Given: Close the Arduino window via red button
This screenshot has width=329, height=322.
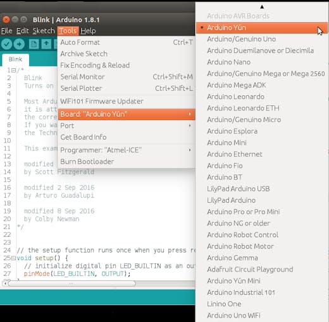Looking at the screenshot, I should pos(6,20).
